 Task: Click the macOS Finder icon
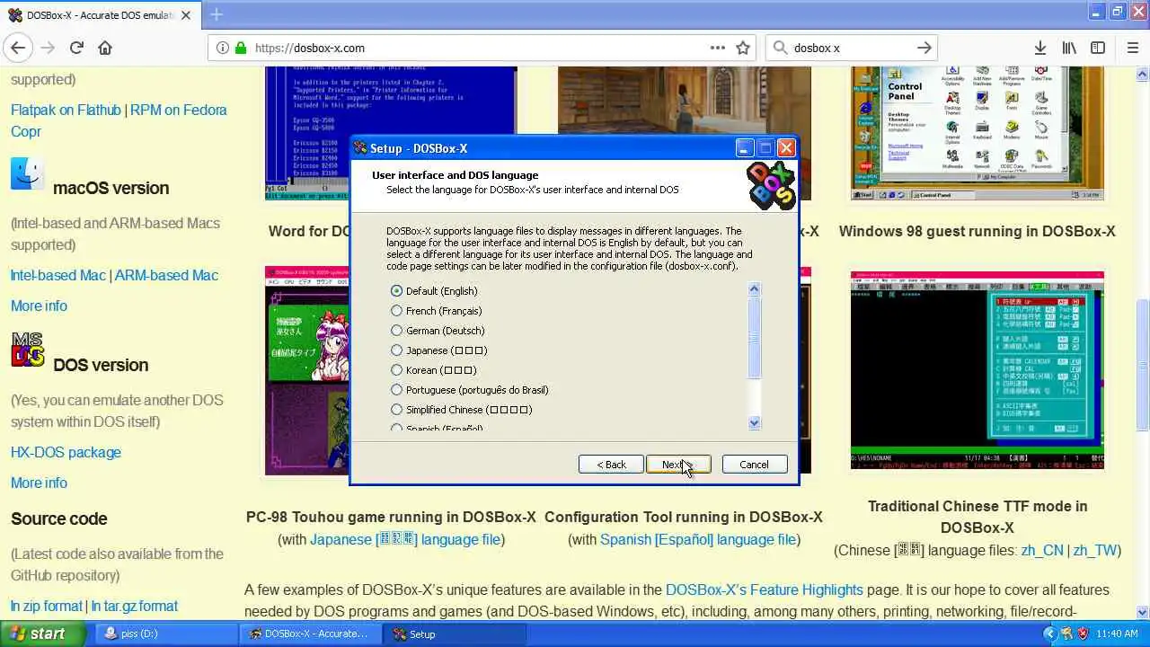pos(27,173)
